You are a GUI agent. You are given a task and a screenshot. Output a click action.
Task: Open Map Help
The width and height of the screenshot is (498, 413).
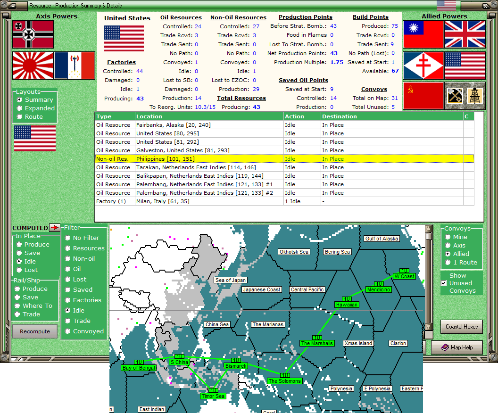click(x=456, y=347)
